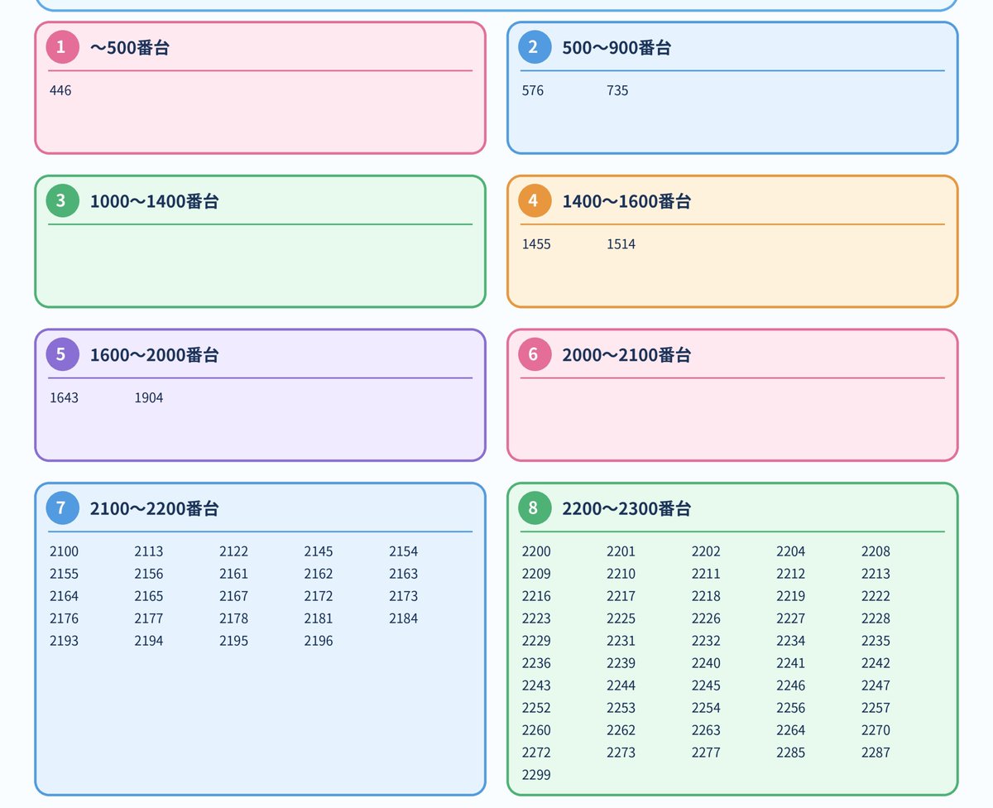The width and height of the screenshot is (993, 808).
Task: Click number 2156
Action: pos(149,574)
